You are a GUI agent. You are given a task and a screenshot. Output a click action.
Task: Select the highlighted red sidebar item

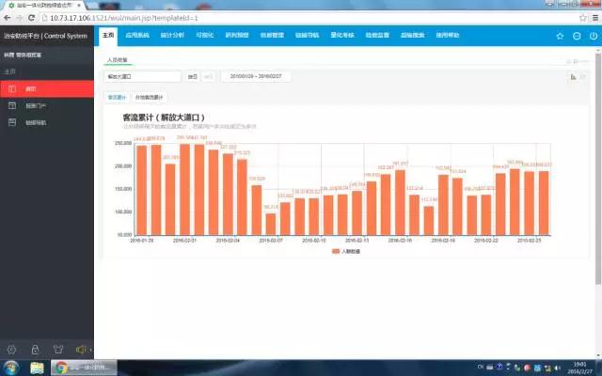(x=47, y=88)
